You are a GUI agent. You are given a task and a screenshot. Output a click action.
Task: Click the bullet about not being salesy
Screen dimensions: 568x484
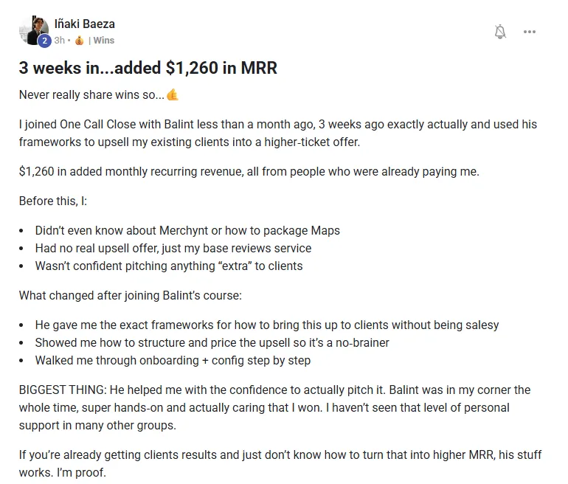pos(267,325)
